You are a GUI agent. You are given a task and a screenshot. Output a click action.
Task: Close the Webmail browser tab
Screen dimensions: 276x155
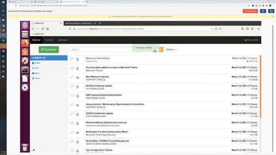61,23
